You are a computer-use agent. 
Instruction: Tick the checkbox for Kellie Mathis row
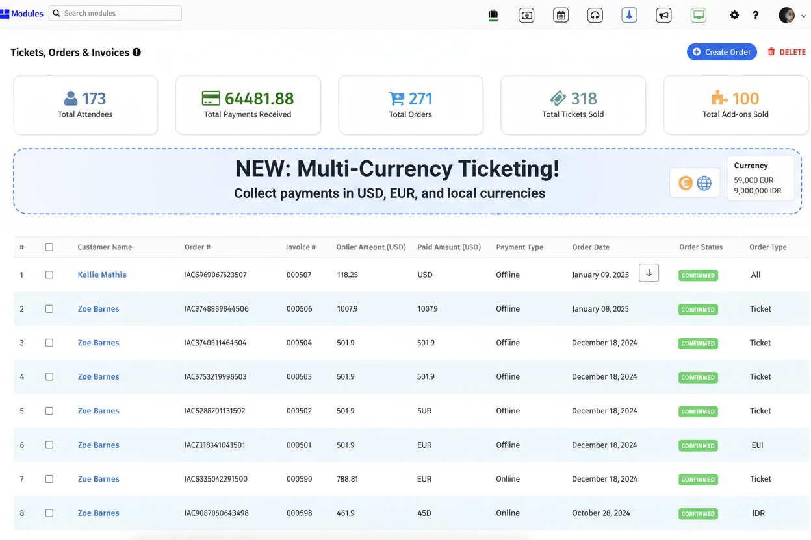[x=49, y=275]
